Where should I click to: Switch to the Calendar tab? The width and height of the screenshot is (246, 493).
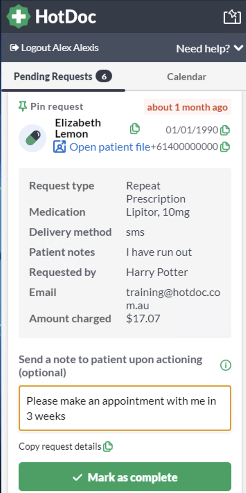pos(186,76)
